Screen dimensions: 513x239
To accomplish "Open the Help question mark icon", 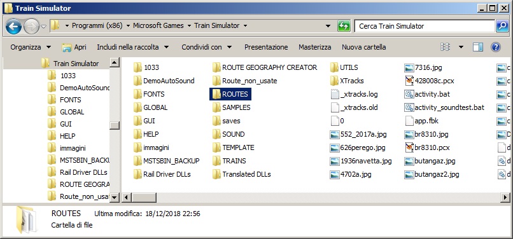I will tap(496, 47).
